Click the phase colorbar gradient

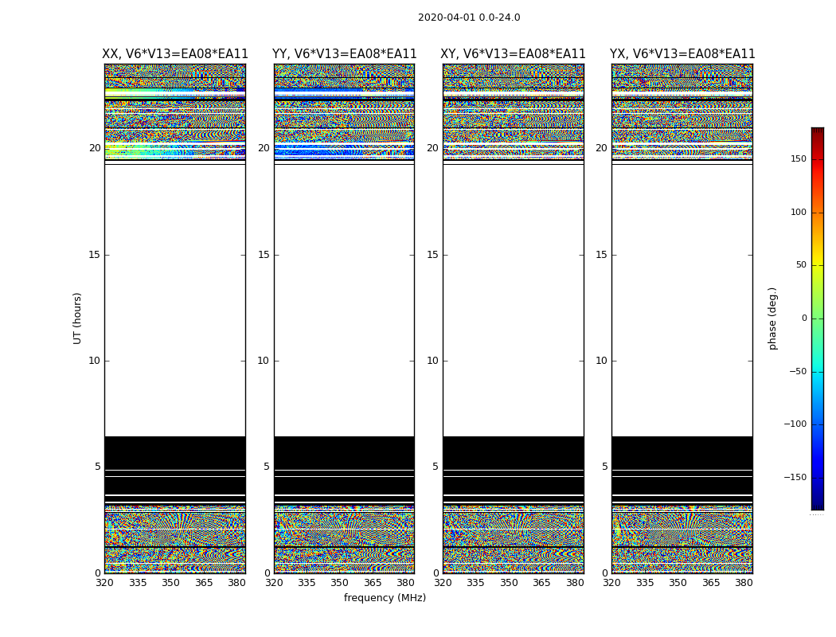coord(818,318)
